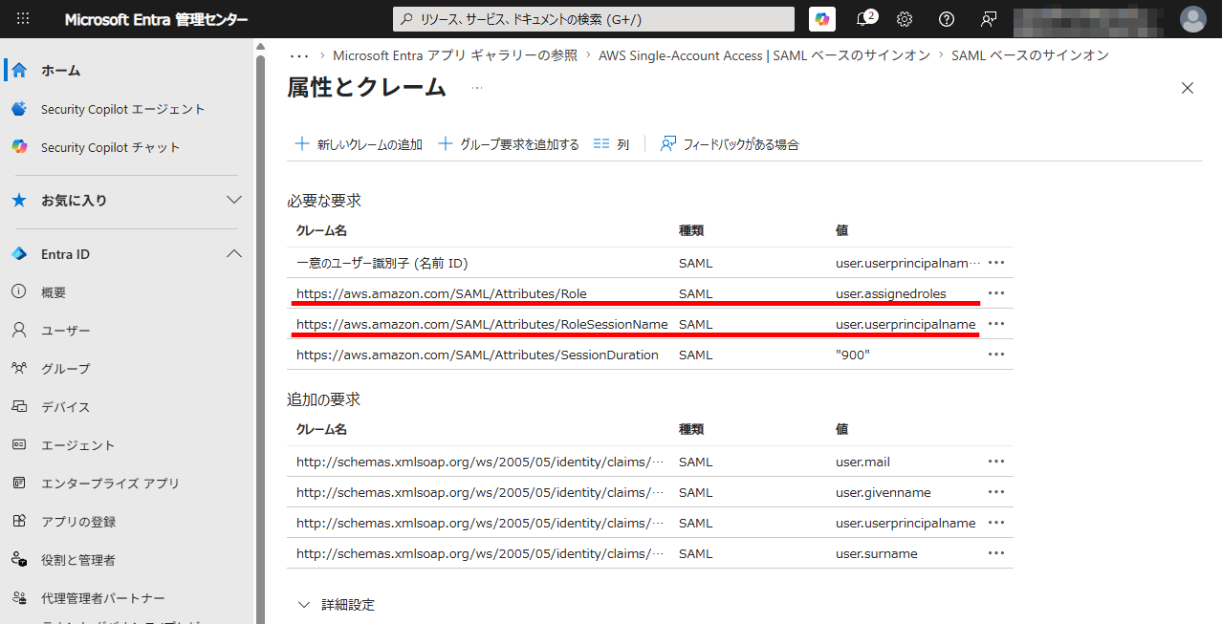
Task: Click the search magnifier in search box
Action: tap(407, 19)
